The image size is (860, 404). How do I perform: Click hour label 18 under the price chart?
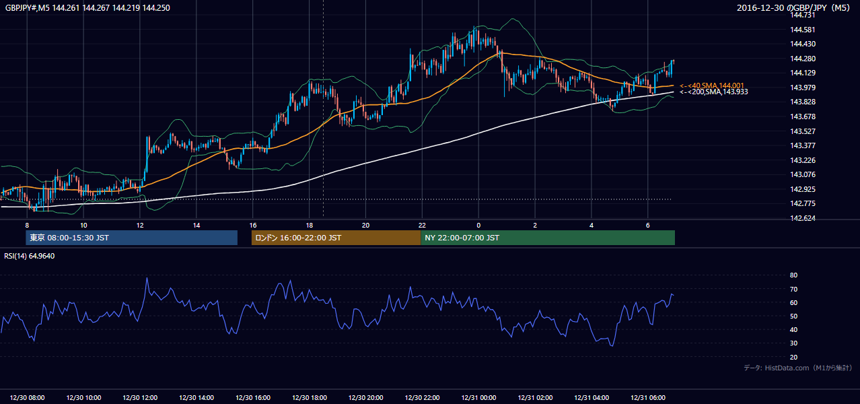(x=309, y=225)
